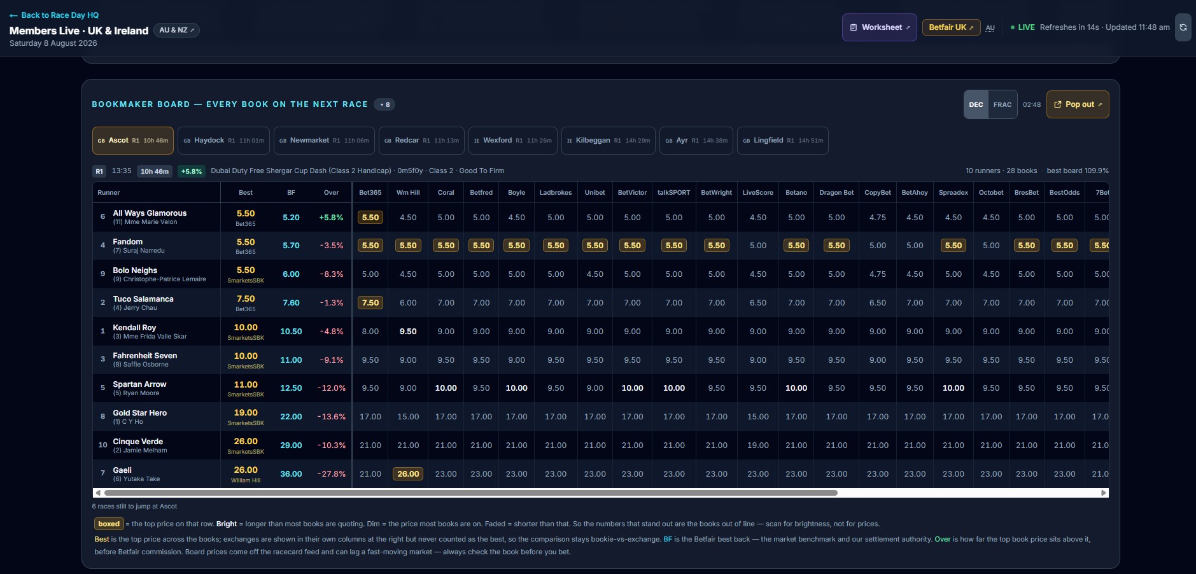Switch odds display to DEC

click(x=976, y=104)
